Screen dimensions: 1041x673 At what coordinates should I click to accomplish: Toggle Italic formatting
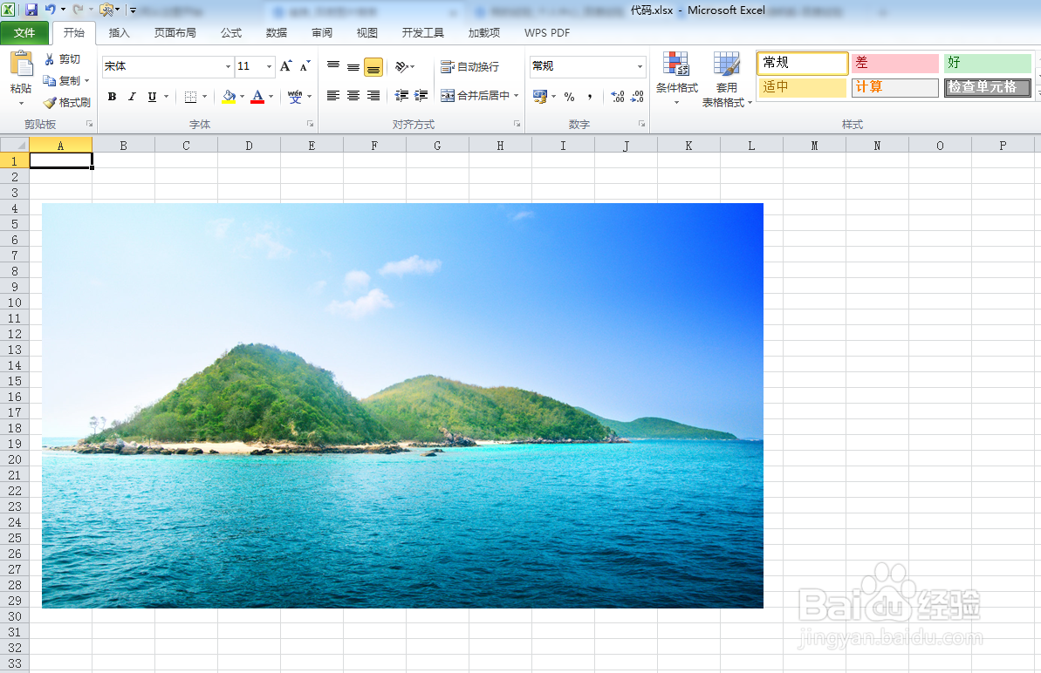[x=132, y=97]
